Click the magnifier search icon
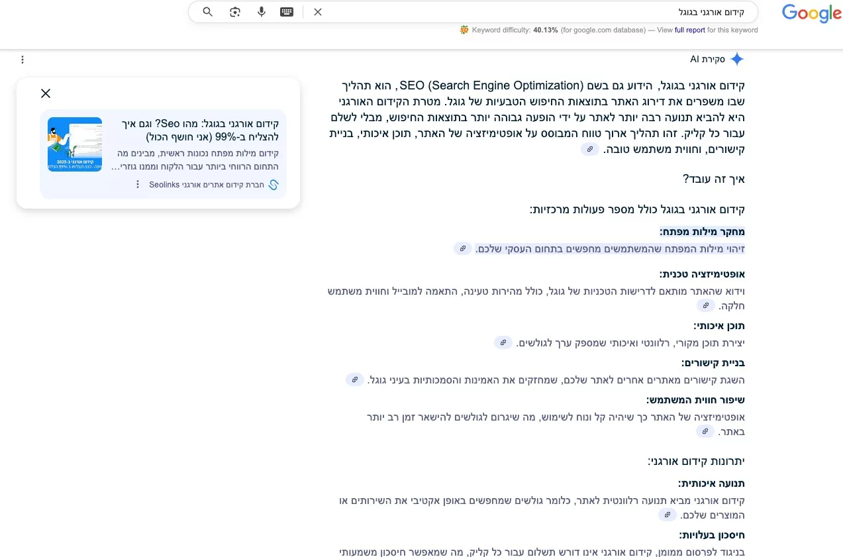This screenshot has height=557, width=843. point(208,12)
